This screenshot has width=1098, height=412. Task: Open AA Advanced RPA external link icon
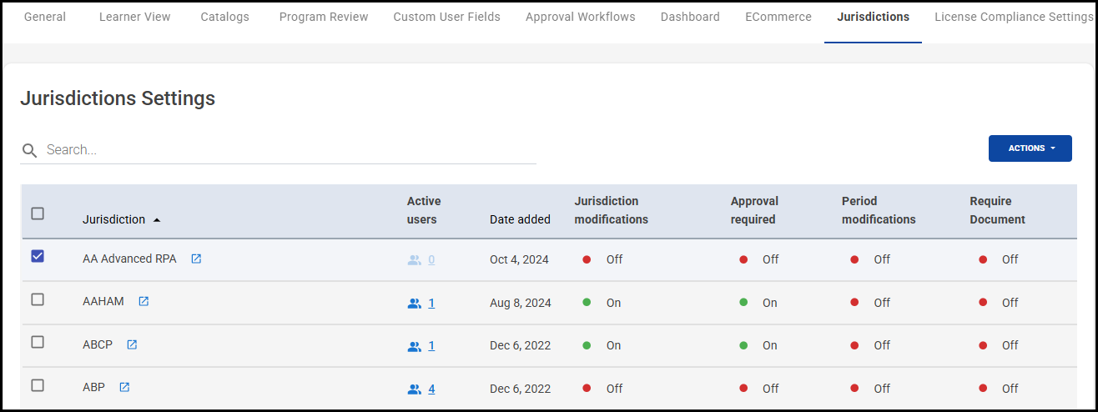tap(196, 259)
